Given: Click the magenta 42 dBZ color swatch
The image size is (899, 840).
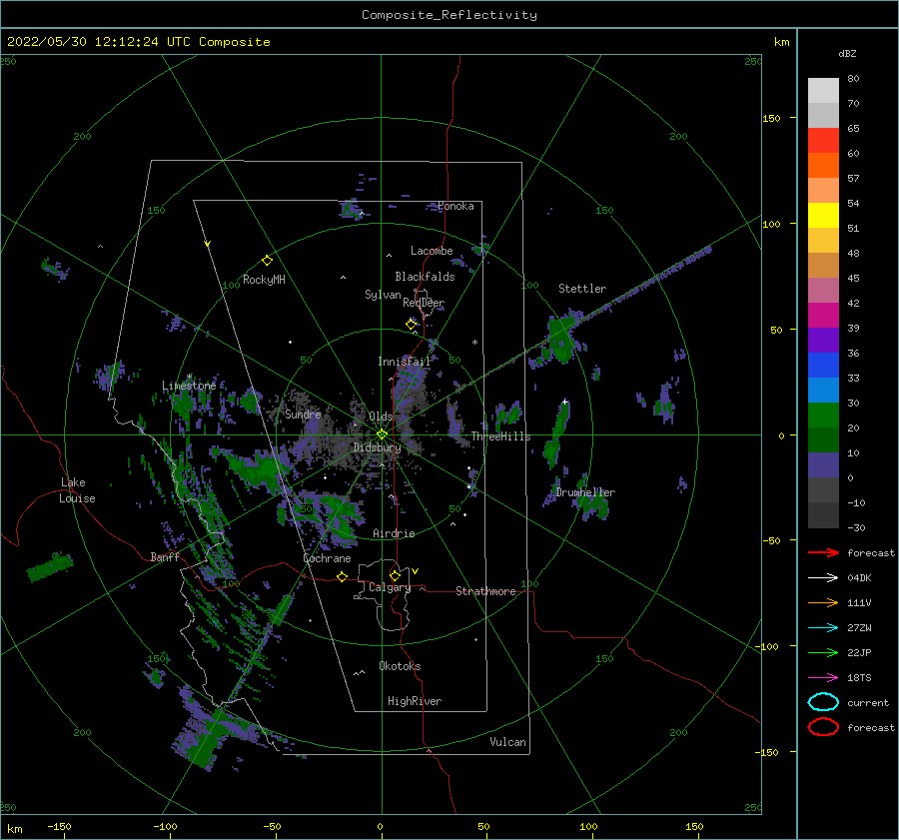Looking at the screenshot, I should coord(823,316).
